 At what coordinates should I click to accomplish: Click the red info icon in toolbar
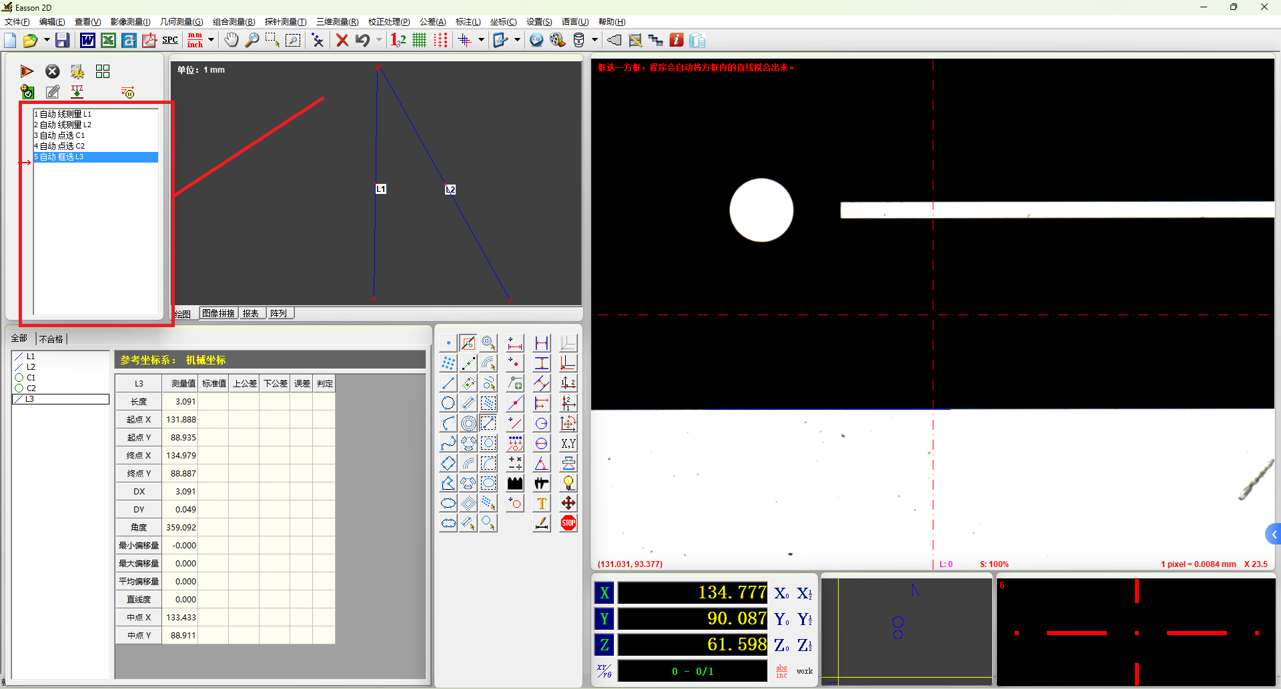(677, 40)
